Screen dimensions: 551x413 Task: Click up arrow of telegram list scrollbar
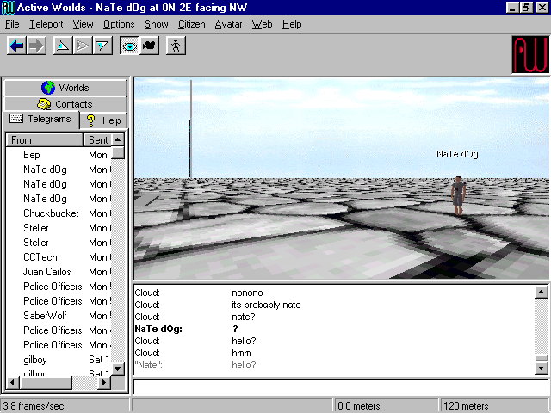118,139
